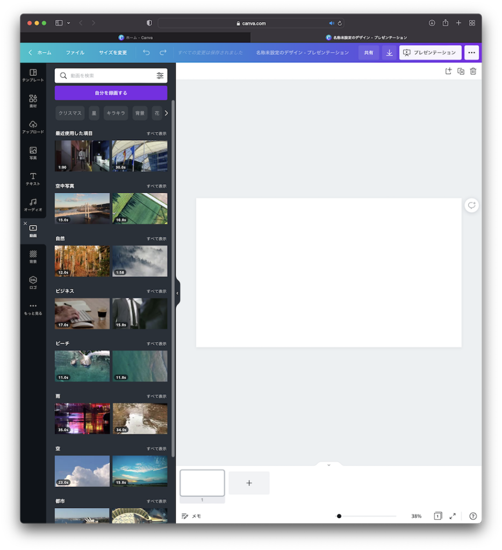The height and width of the screenshot is (550, 502).
Task: Open the three-dots more options menu
Action: click(471, 53)
